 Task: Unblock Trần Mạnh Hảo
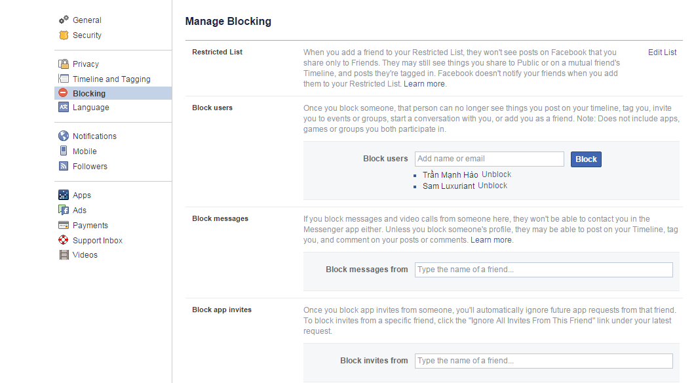click(x=496, y=174)
